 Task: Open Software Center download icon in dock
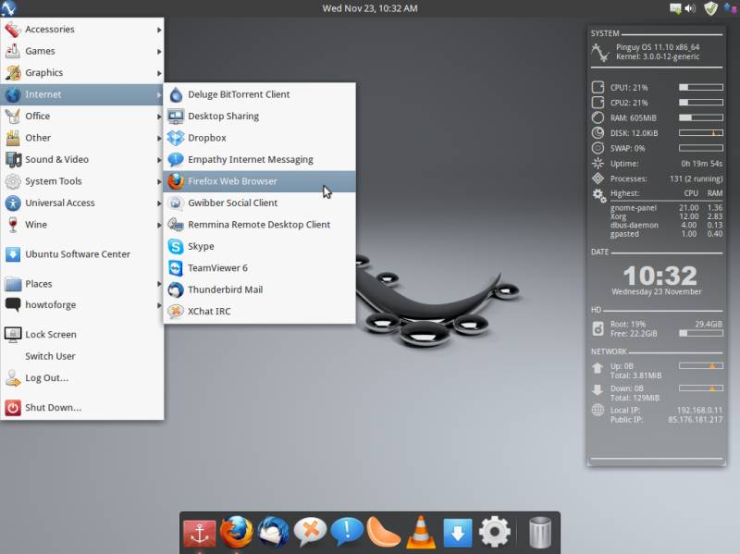point(457,534)
